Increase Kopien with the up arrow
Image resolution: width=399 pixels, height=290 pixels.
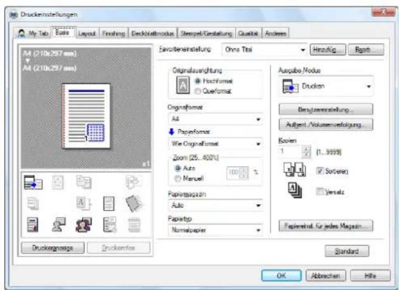click(307, 149)
